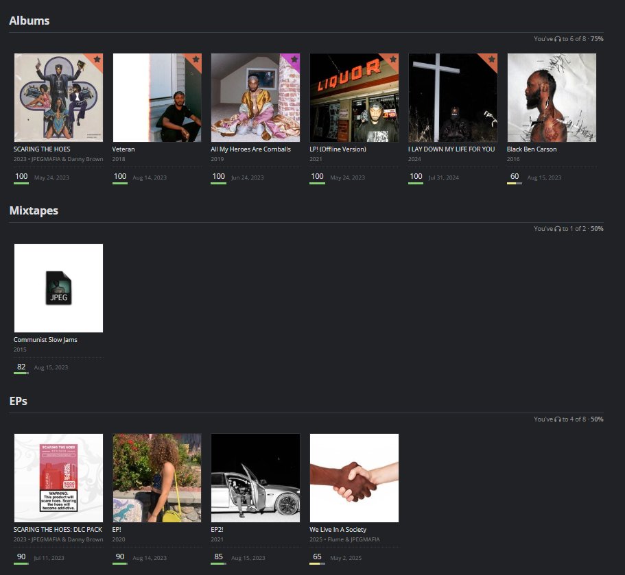Click the 65 rating under We Live In A Society
625x575 pixels.
coord(317,556)
